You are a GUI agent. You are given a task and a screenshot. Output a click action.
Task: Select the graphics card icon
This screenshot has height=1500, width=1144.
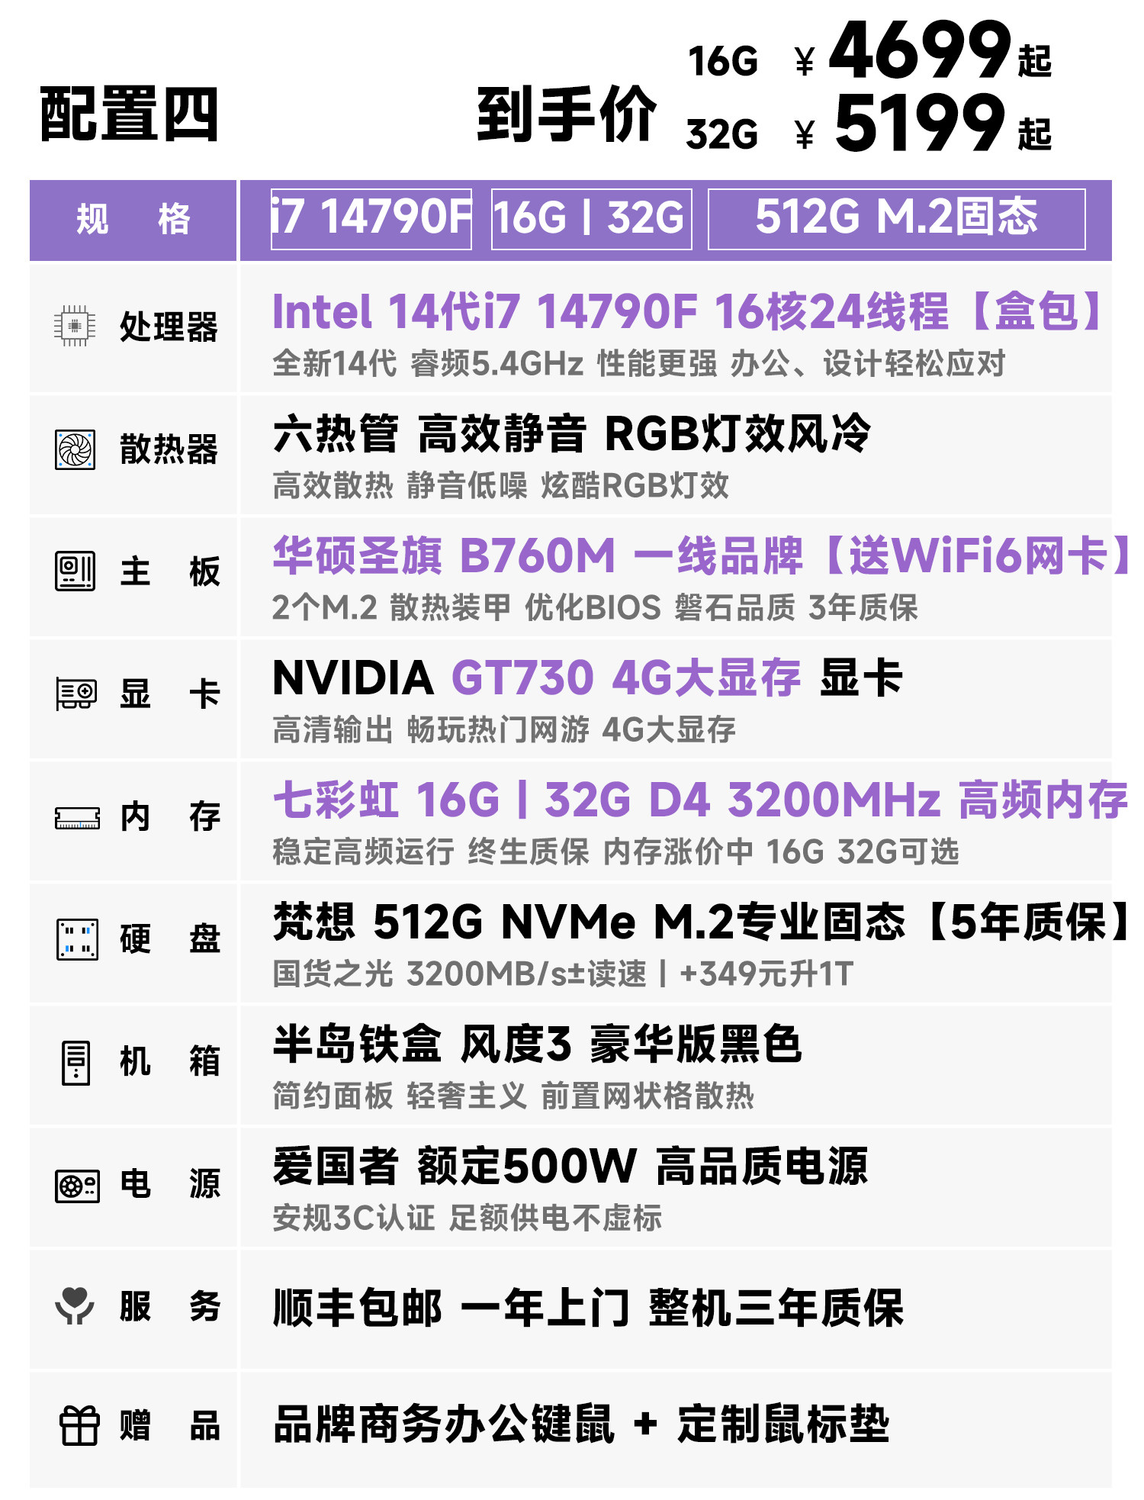point(76,694)
